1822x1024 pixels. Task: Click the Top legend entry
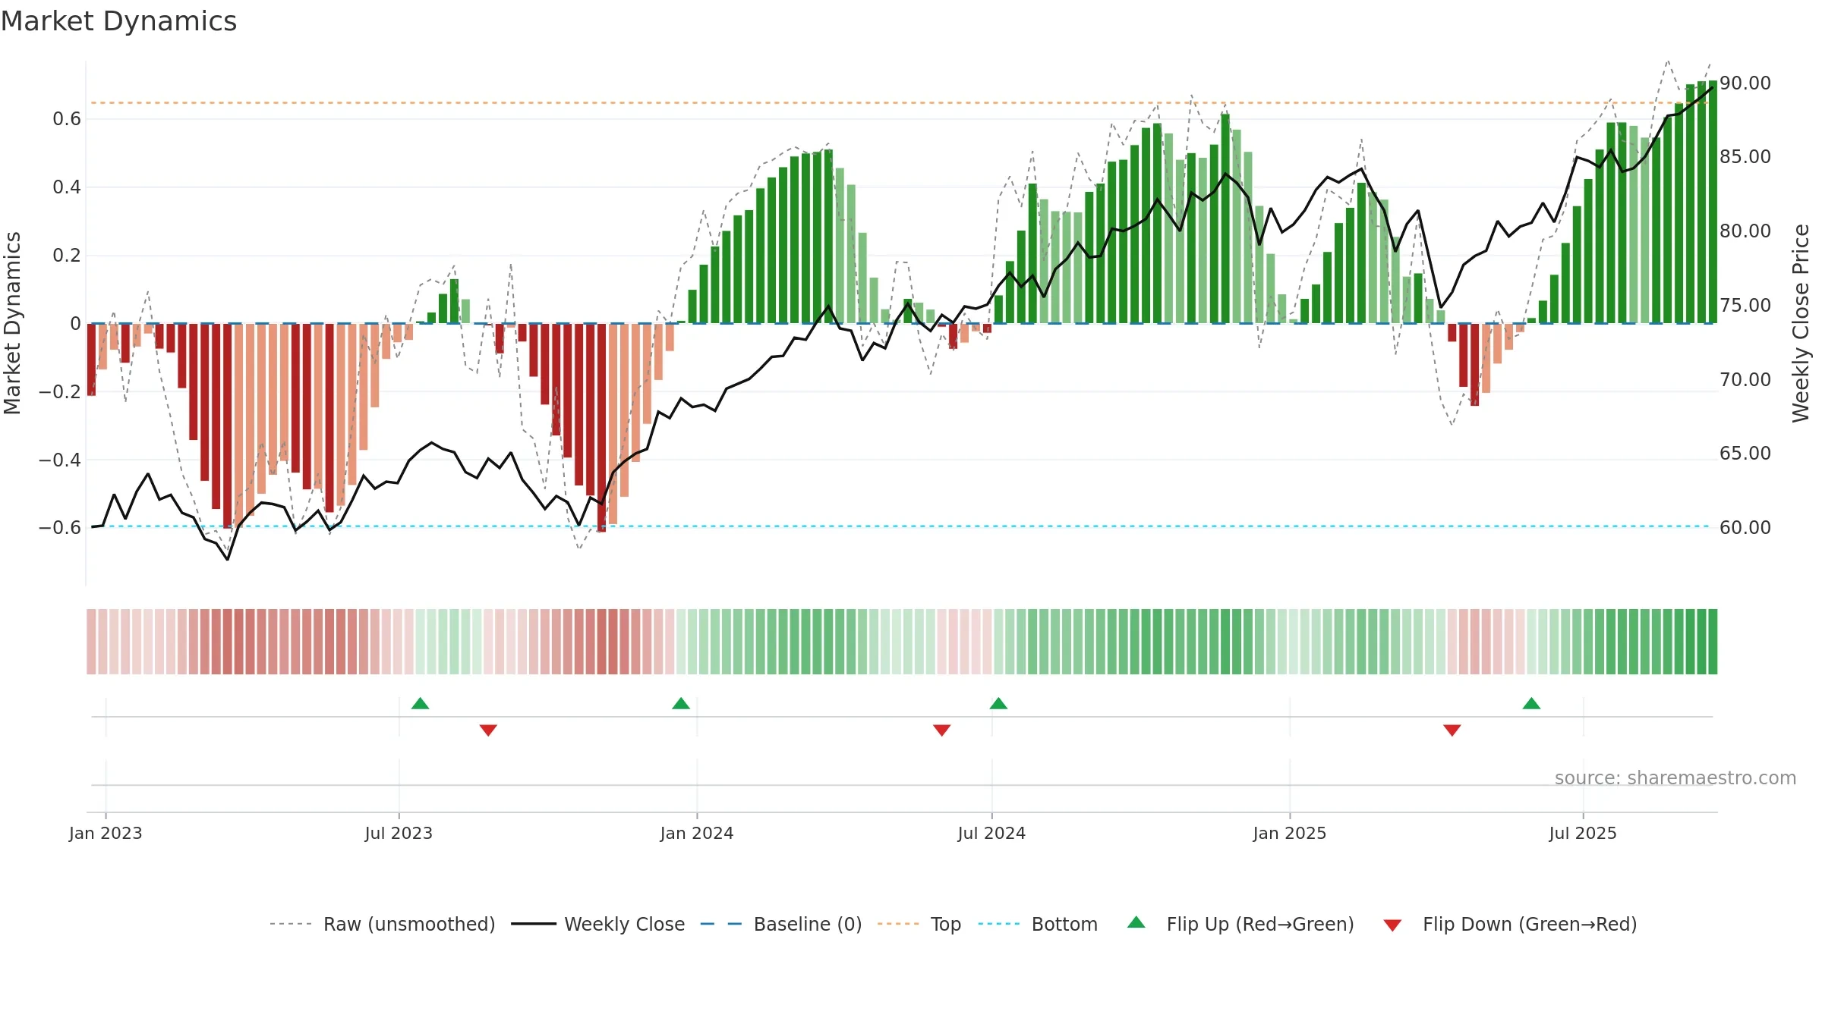point(919,924)
